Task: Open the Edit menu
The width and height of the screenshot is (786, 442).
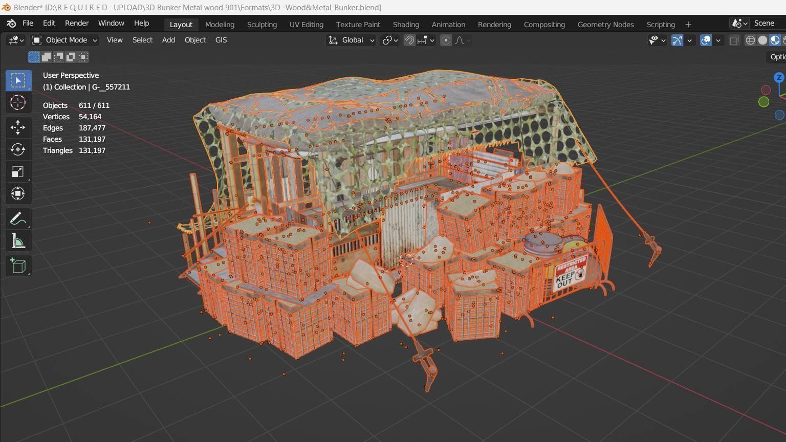Action: (49, 23)
